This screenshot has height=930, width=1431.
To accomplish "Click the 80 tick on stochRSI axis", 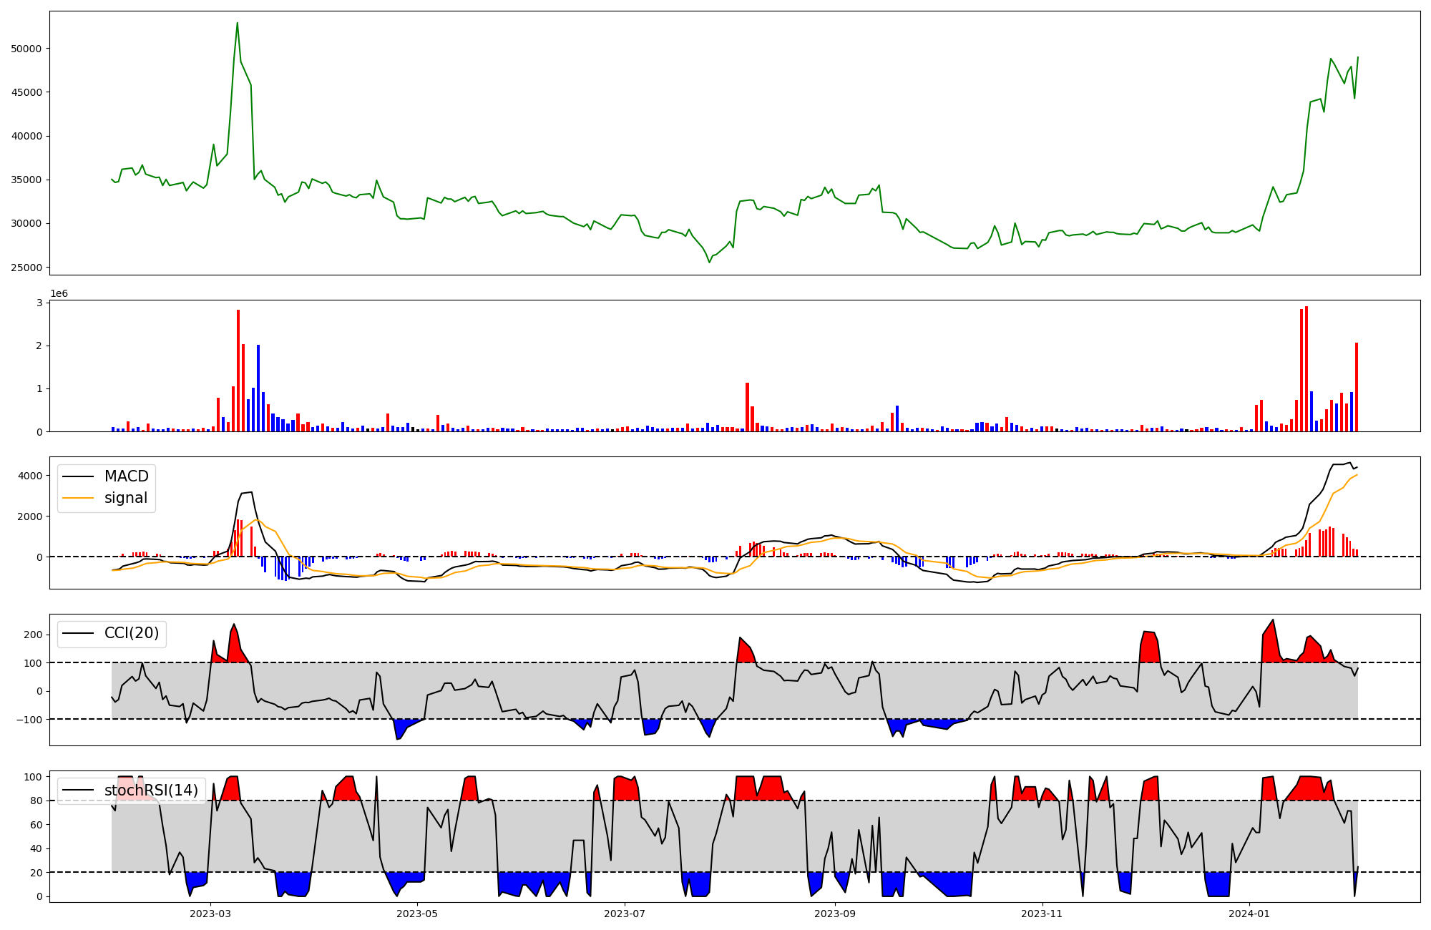I will [36, 801].
